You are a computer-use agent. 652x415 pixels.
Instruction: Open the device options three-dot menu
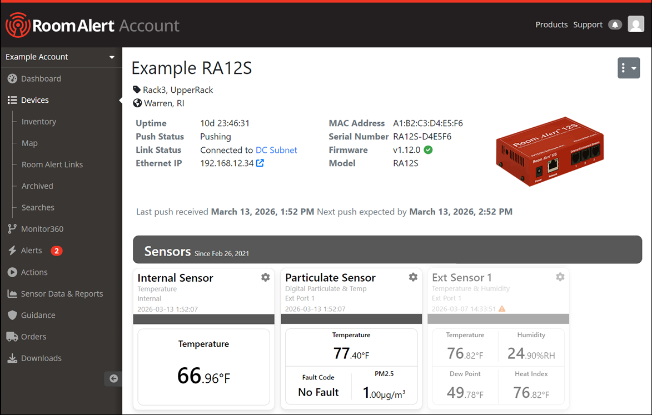point(629,68)
